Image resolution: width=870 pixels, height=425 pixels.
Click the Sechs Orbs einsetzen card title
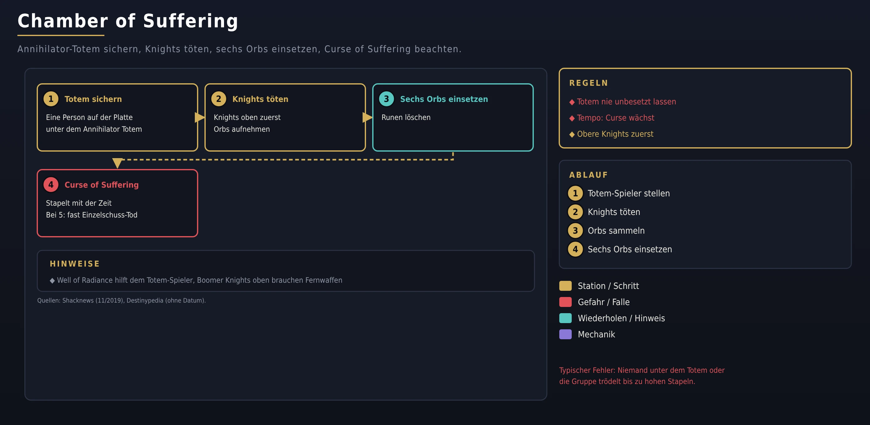pyautogui.click(x=444, y=99)
